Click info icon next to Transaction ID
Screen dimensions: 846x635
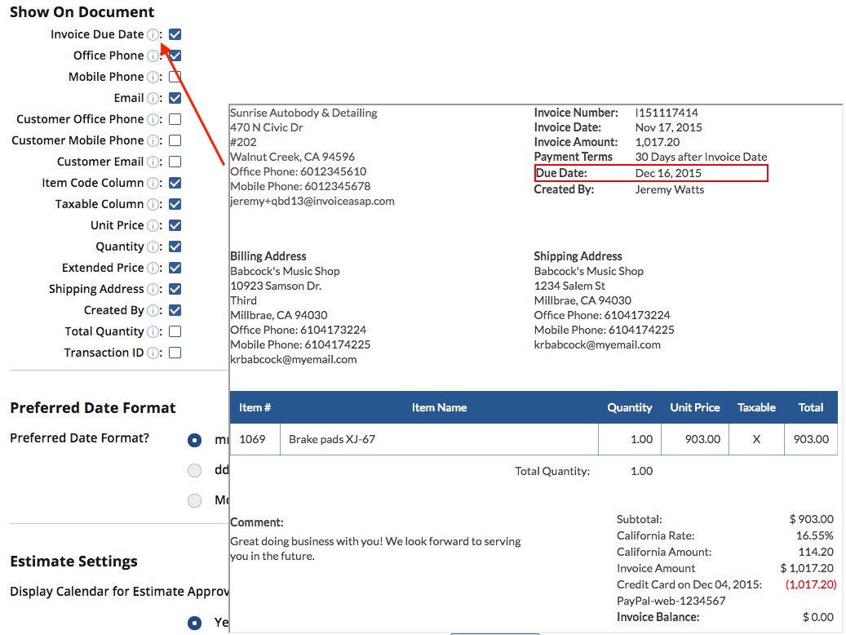point(153,353)
